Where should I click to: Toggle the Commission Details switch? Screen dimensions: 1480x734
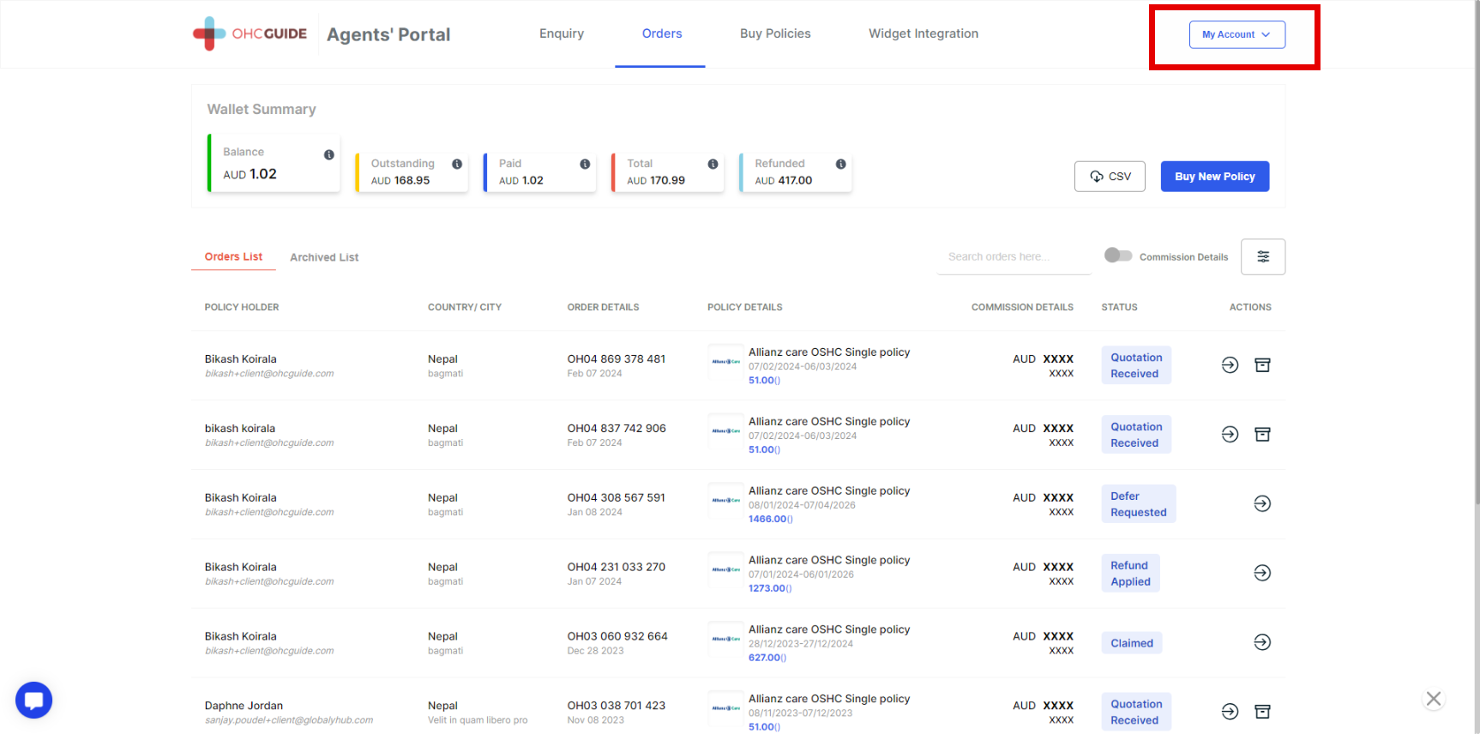[x=1118, y=256]
